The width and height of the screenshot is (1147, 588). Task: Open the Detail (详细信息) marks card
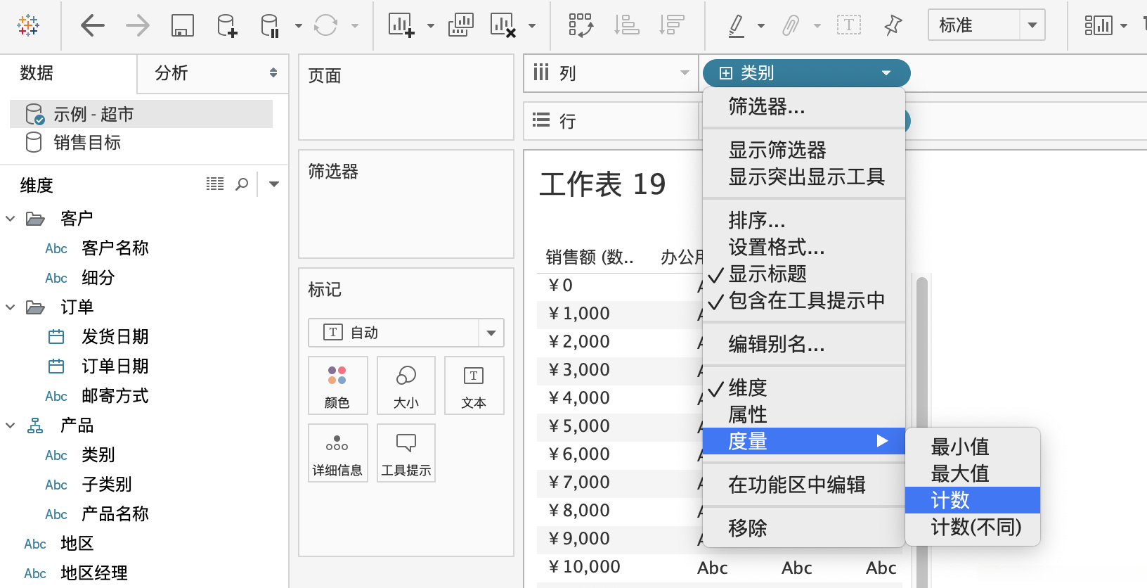tap(337, 453)
